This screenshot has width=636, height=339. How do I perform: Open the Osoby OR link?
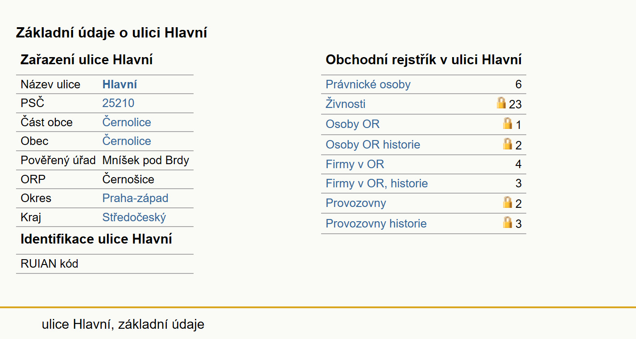click(353, 124)
